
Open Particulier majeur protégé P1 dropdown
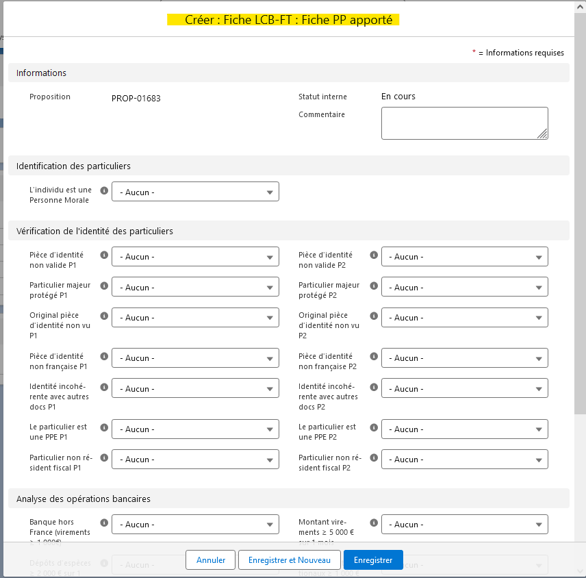click(195, 288)
